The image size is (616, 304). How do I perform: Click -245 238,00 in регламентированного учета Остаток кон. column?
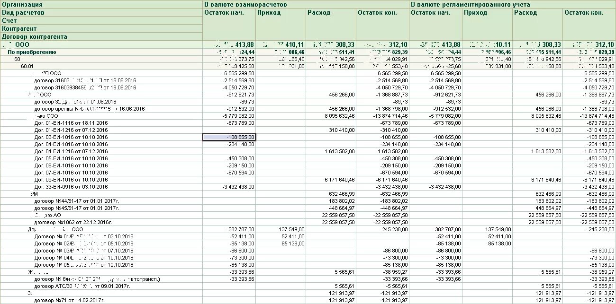[589, 229]
